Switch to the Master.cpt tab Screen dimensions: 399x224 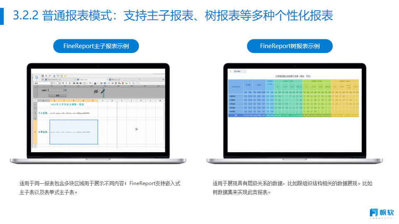(124, 80)
